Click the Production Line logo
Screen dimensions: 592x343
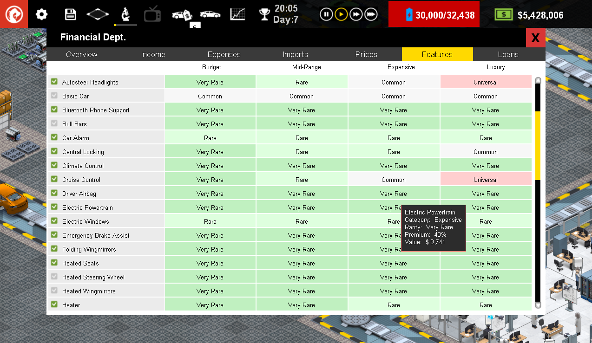(x=14, y=14)
